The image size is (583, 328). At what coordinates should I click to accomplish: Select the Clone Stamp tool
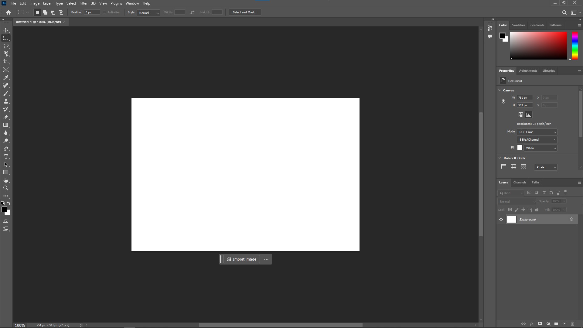point(6,101)
